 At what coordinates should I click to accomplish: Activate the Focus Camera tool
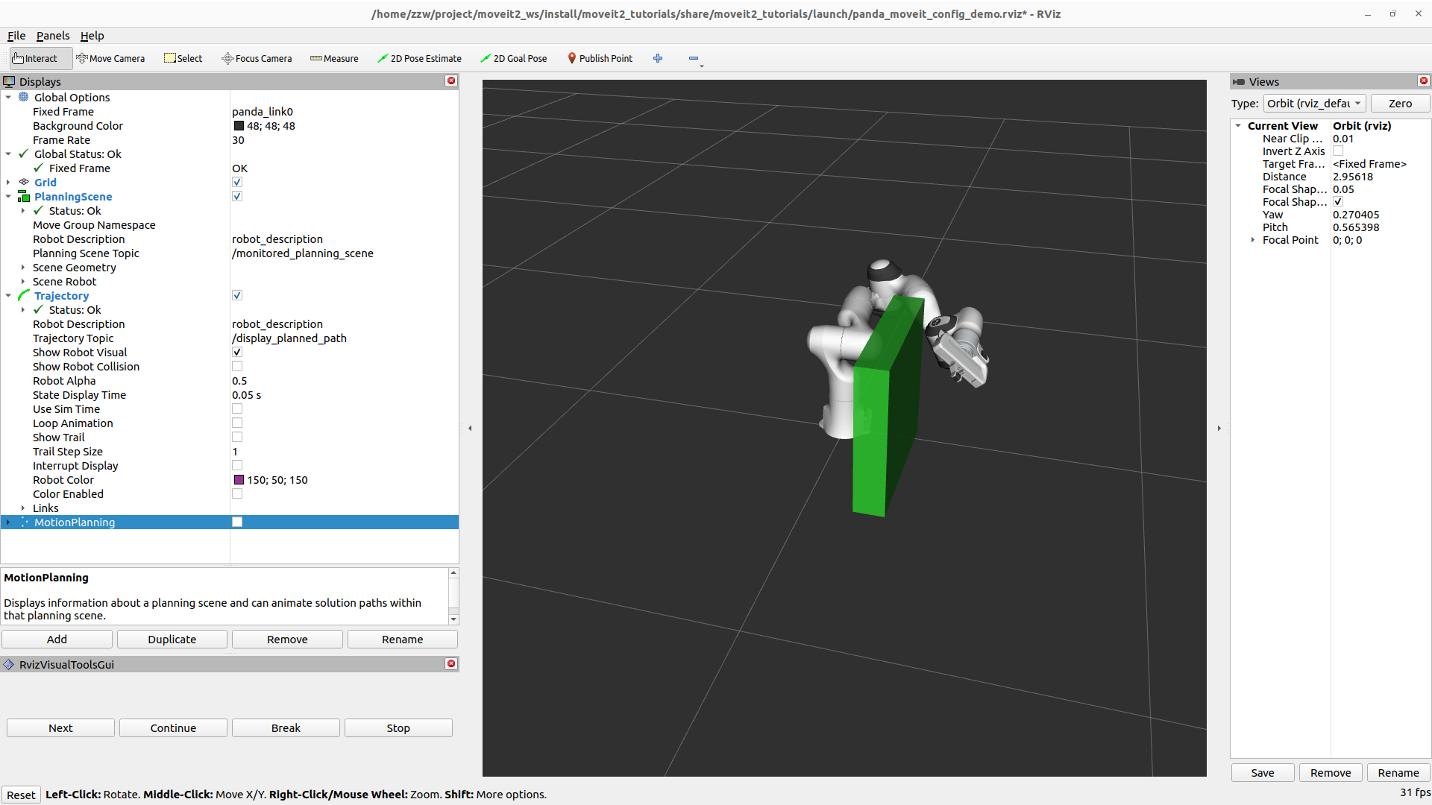coord(257,58)
